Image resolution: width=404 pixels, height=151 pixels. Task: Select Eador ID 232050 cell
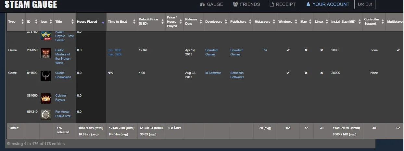coord(32,50)
